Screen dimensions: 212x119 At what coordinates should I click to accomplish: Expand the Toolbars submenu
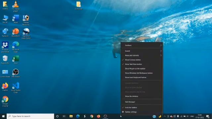click(142, 45)
